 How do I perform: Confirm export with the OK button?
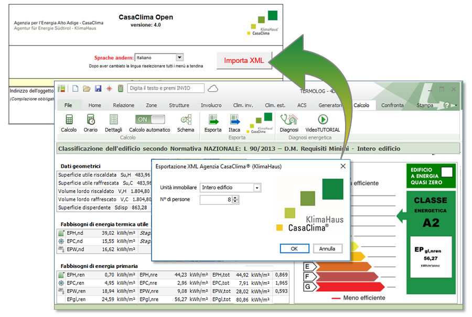(x=294, y=248)
